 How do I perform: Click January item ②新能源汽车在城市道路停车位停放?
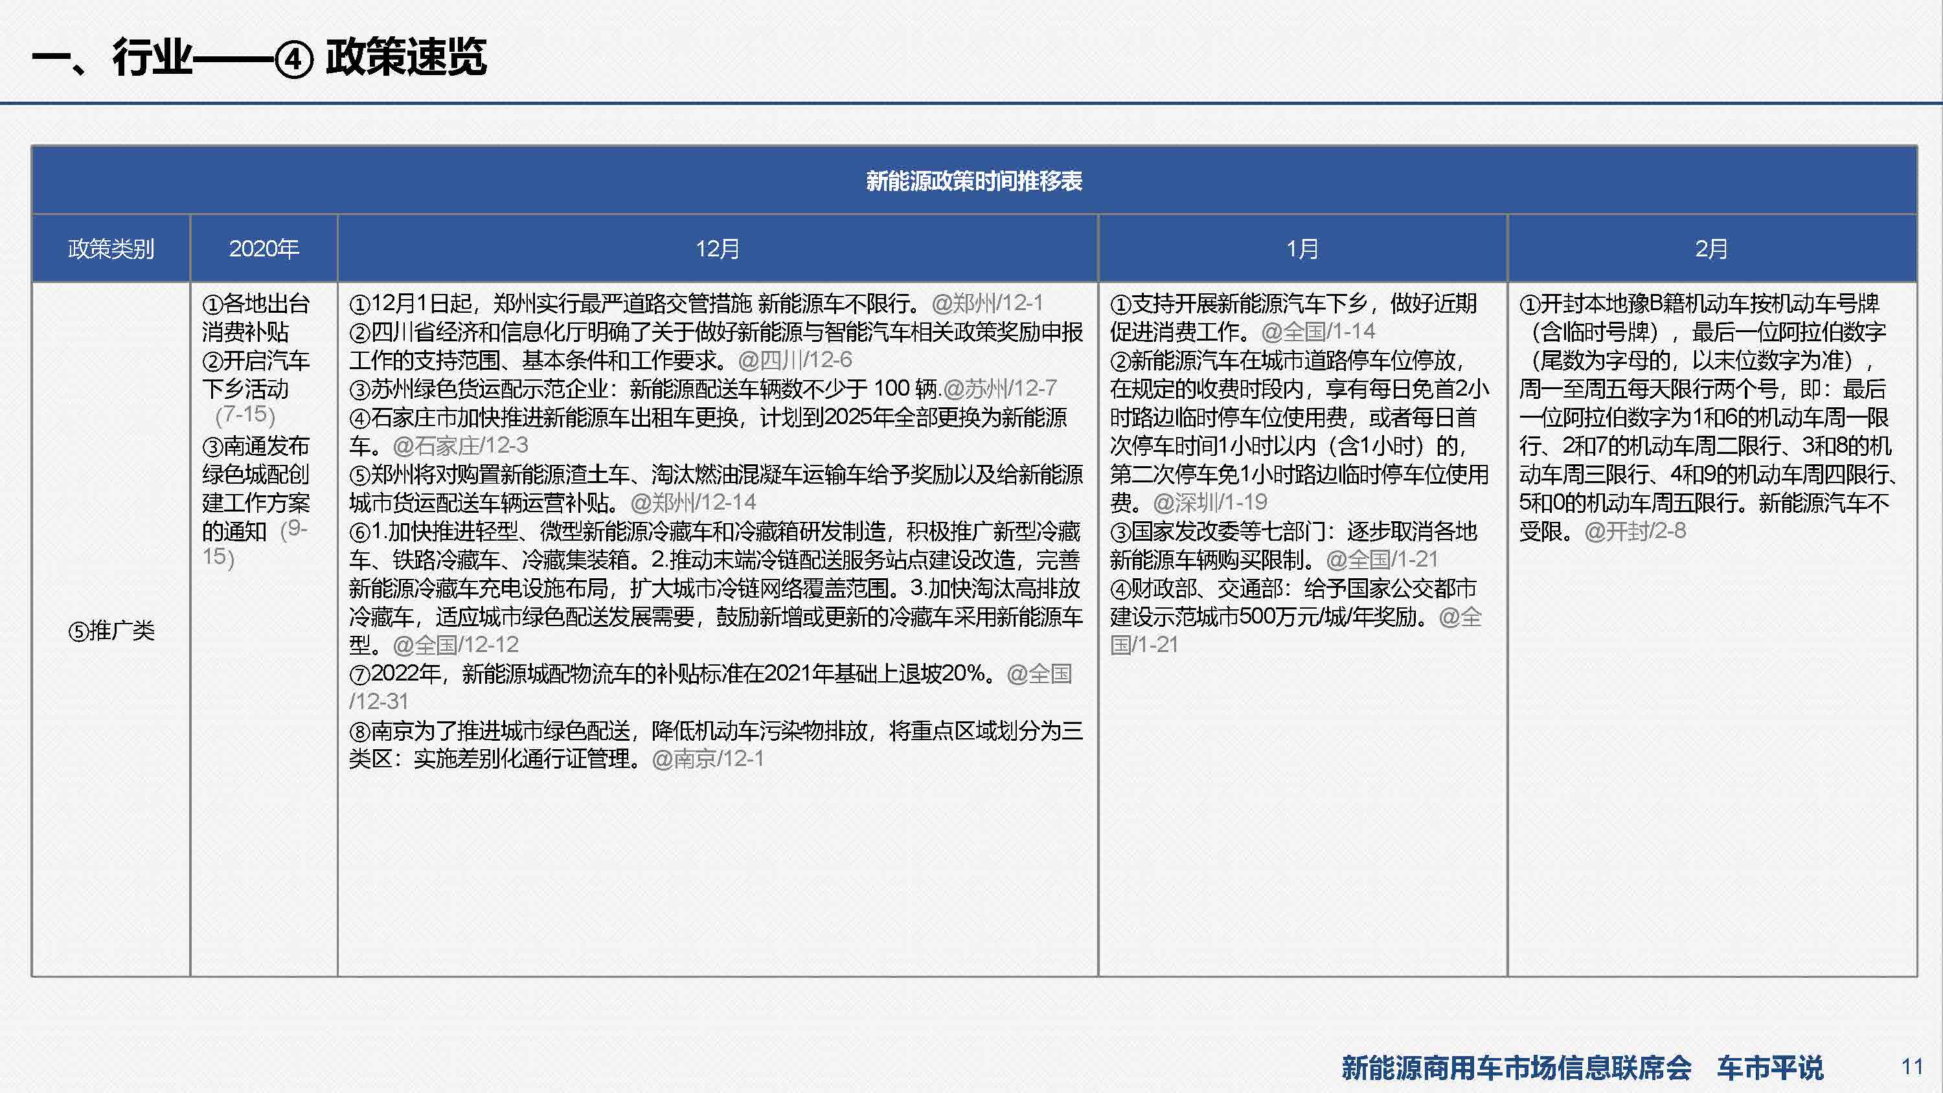[x=1300, y=431]
